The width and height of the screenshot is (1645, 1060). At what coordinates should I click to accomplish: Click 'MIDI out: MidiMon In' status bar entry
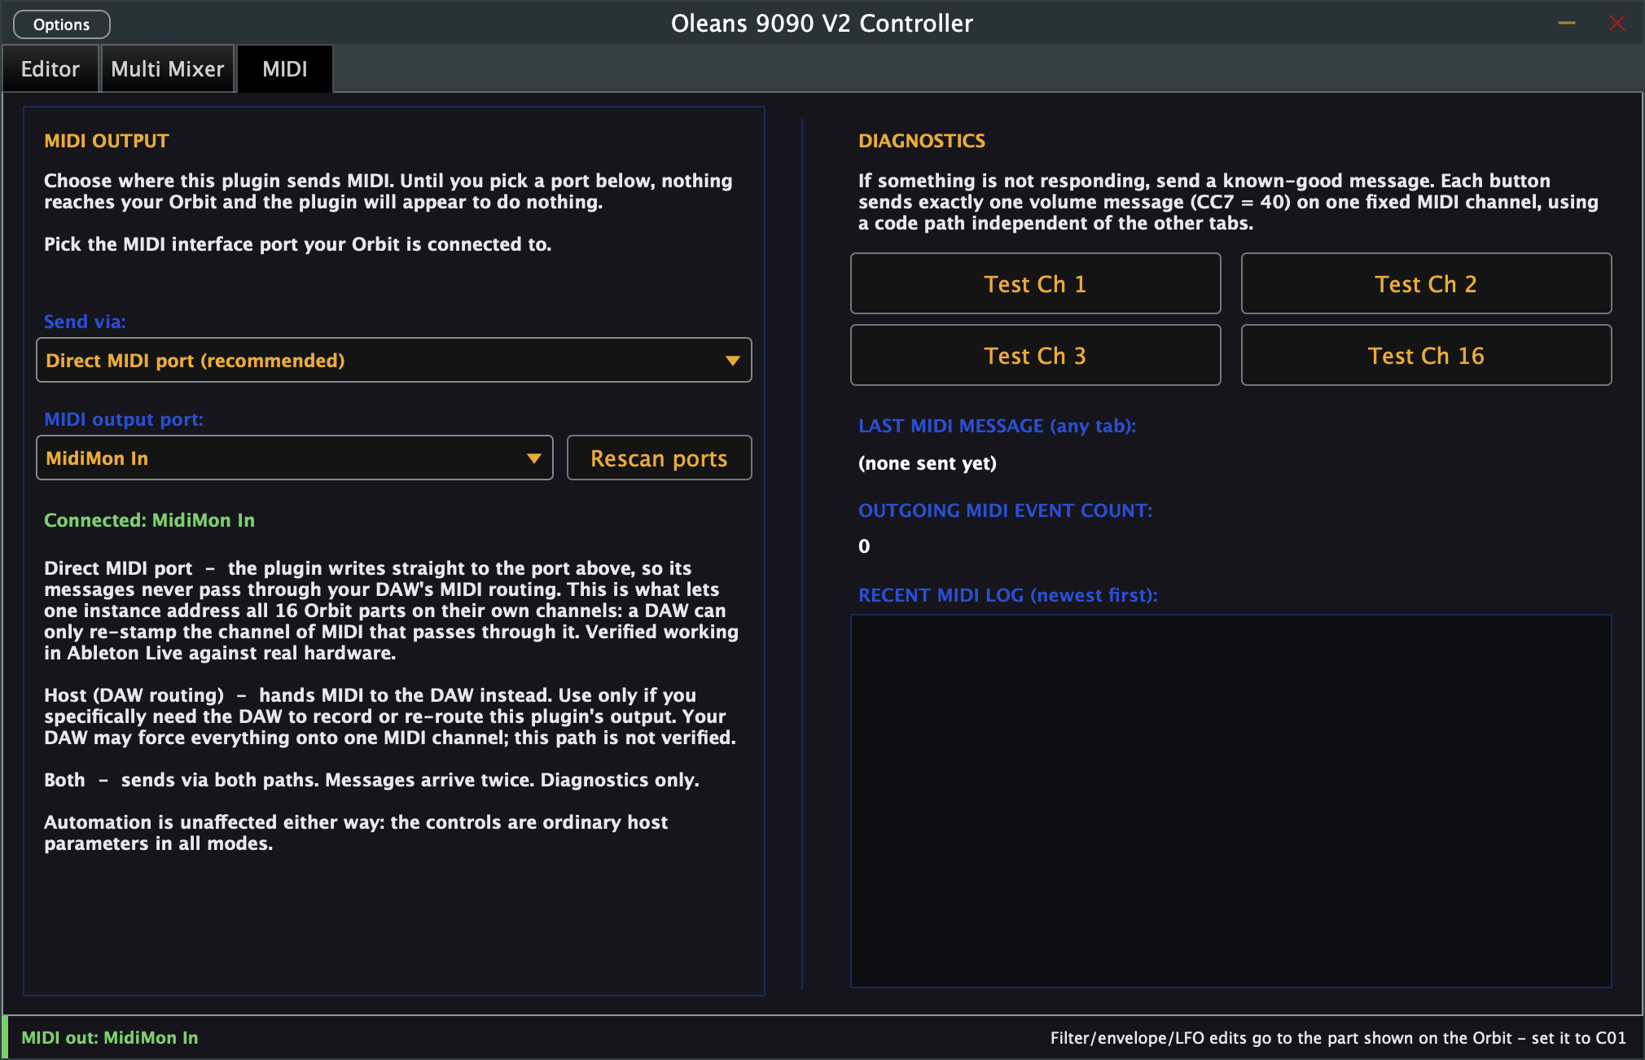click(110, 1038)
